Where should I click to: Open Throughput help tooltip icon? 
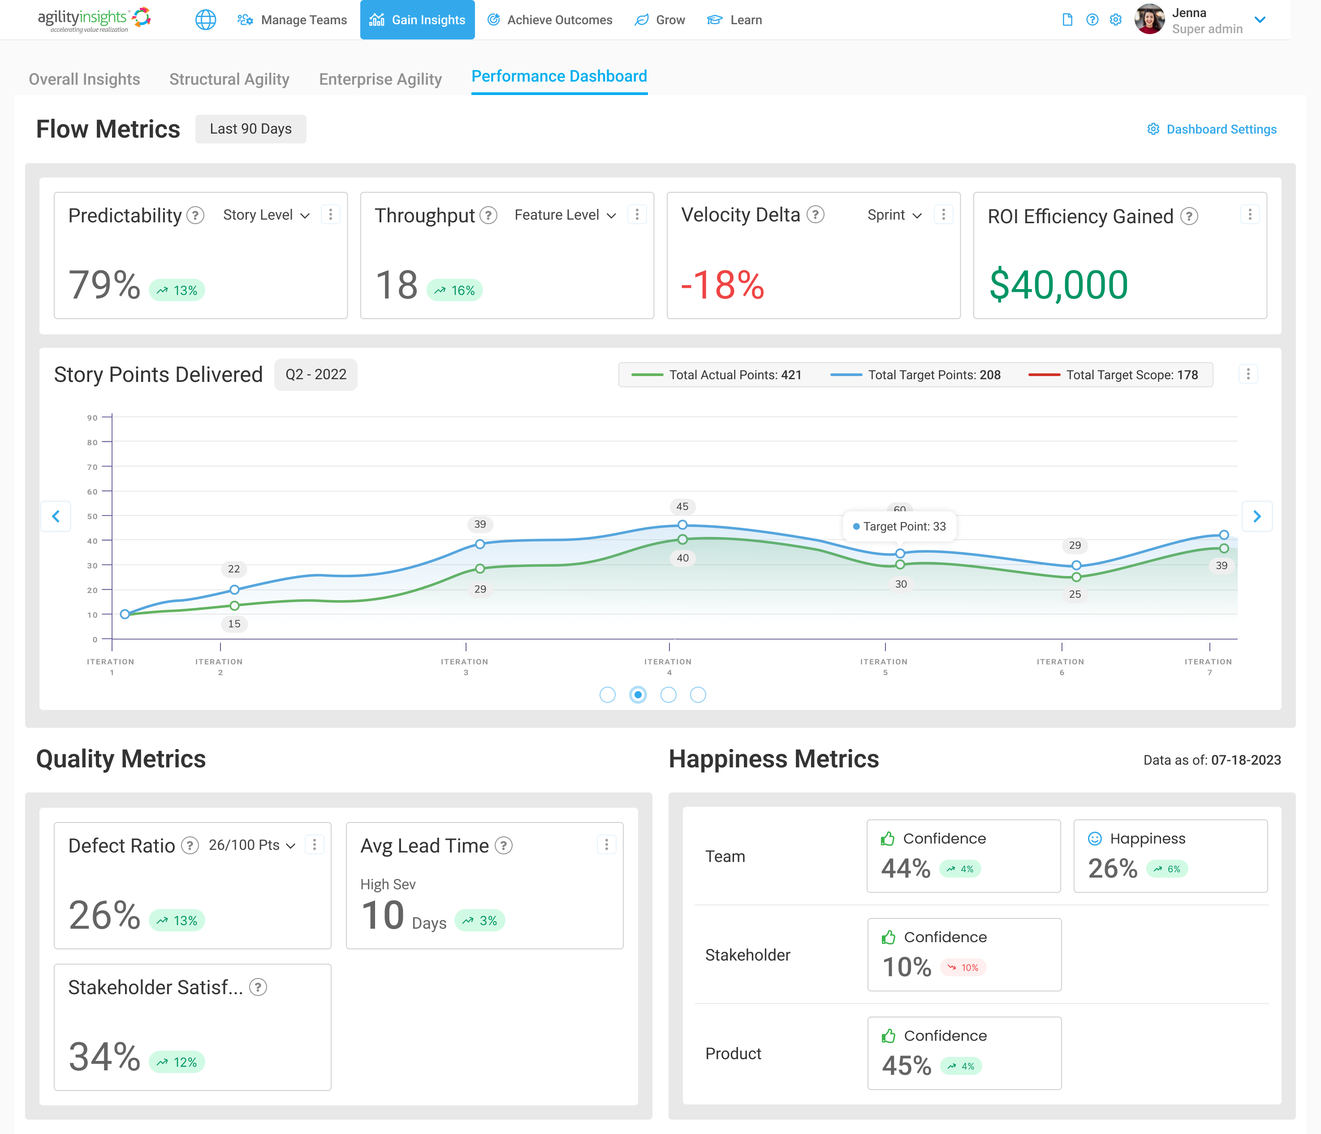pos(488,216)
